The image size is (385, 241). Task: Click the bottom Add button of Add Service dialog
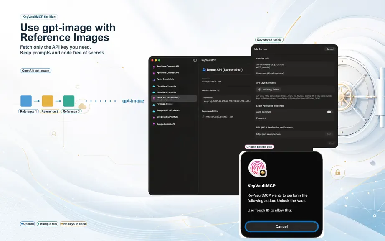(331, 143)
